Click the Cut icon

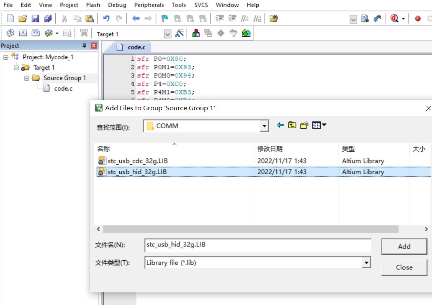pos(64,18)
